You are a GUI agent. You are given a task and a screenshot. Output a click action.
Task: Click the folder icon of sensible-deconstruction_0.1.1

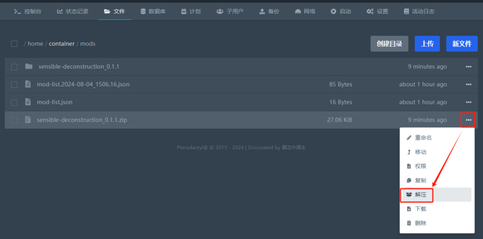pyautogui.click(x=28, y=67)
